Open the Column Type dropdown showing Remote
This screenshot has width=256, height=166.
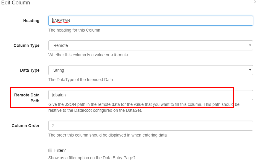point(151,45)
